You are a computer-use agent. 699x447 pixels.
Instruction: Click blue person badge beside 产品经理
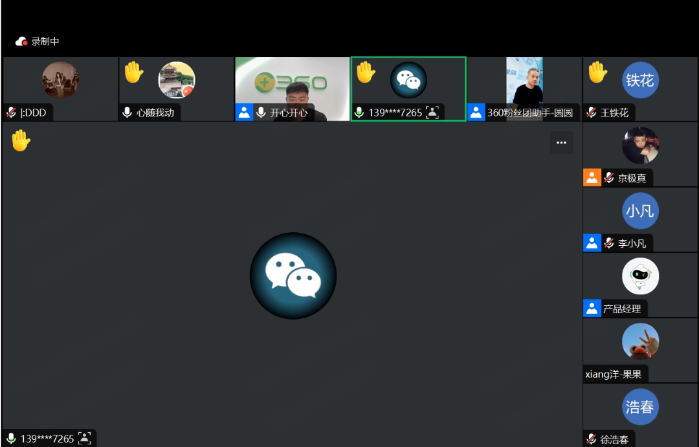[592, 309]
